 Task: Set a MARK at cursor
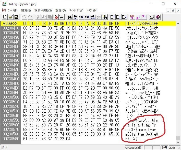point(132,17)
